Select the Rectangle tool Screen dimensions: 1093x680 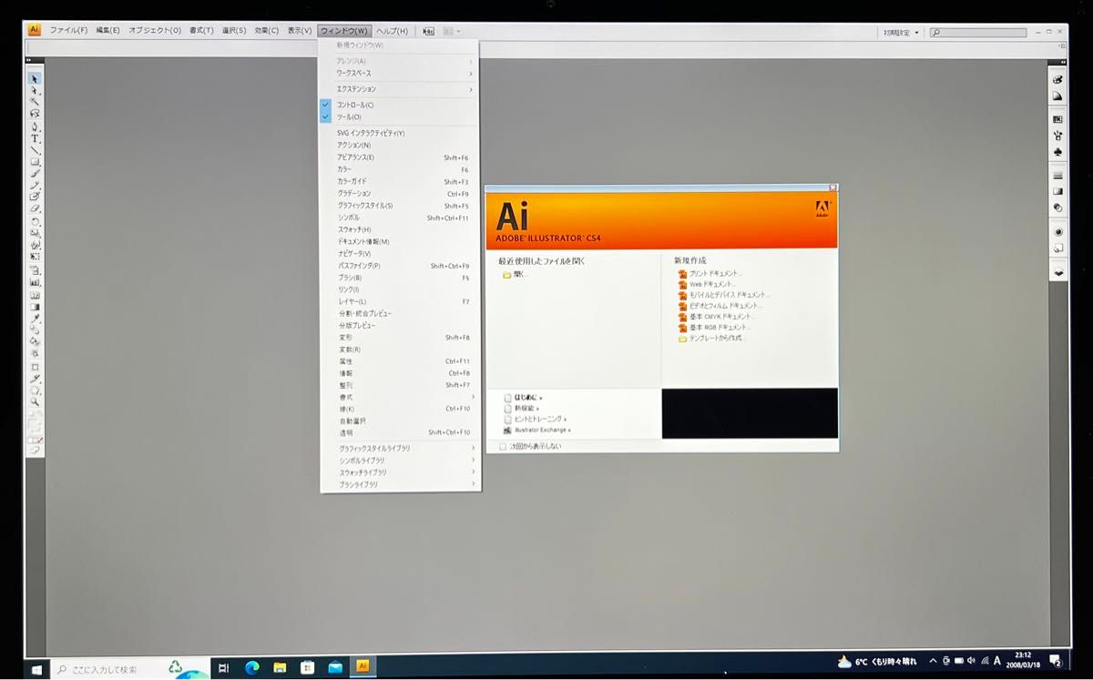[x=35, y=162]
